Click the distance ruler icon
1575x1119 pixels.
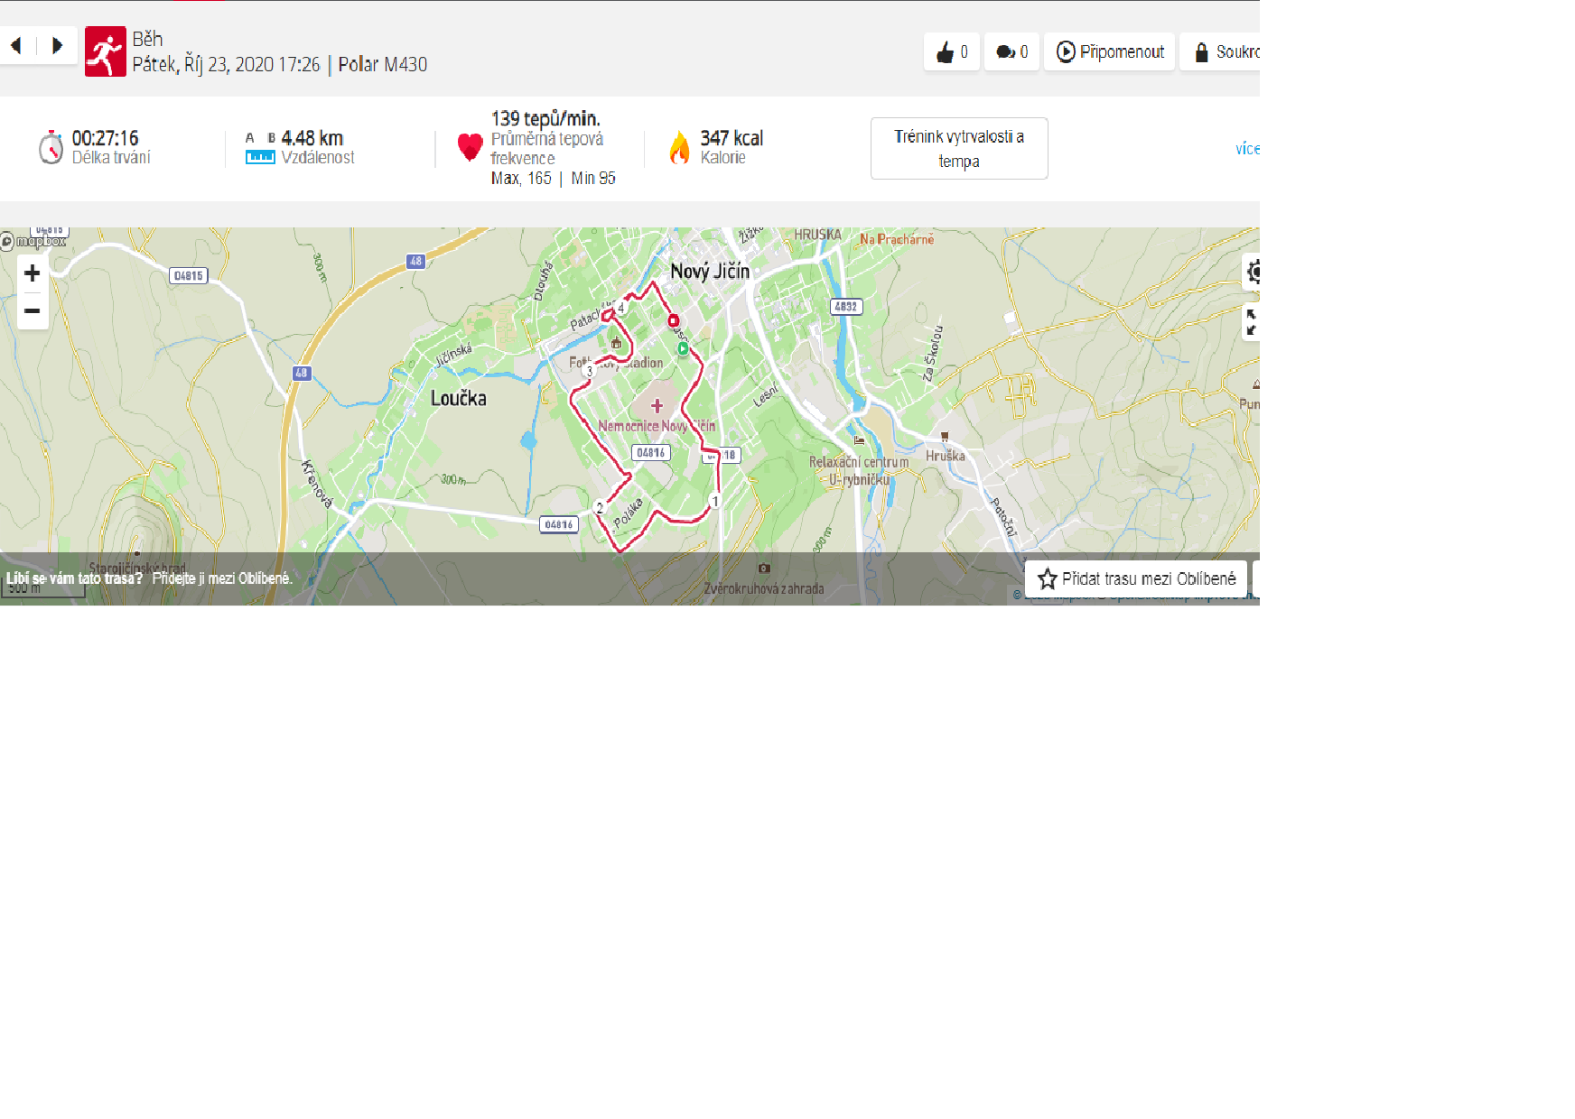260,157
